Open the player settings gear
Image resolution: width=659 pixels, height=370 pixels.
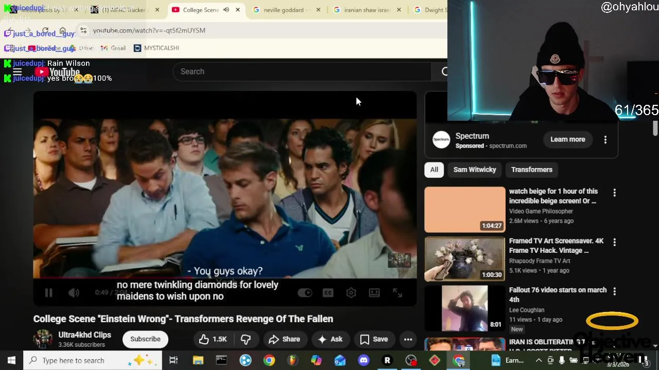pyautogui.click(x=351, y=293)
